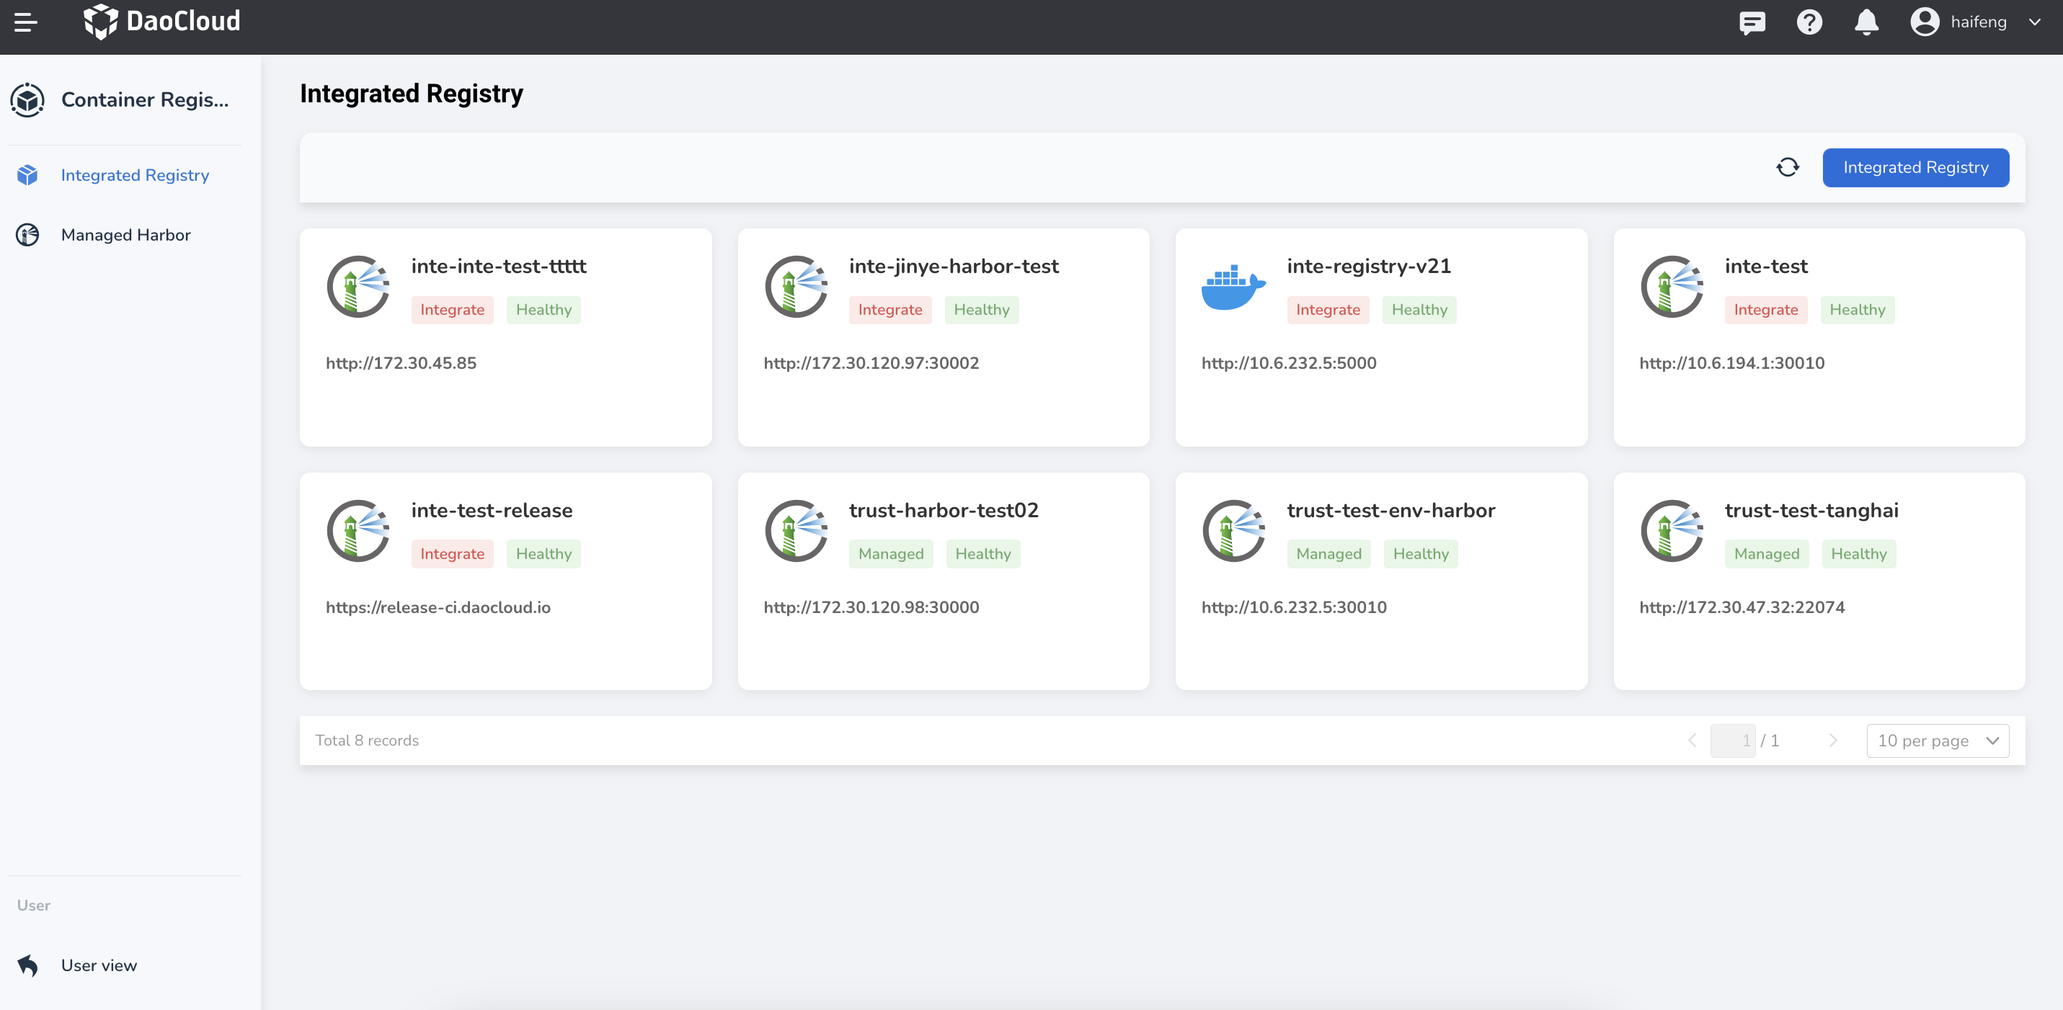Open the 10 per page dropdown

(x=1938, y=741)
